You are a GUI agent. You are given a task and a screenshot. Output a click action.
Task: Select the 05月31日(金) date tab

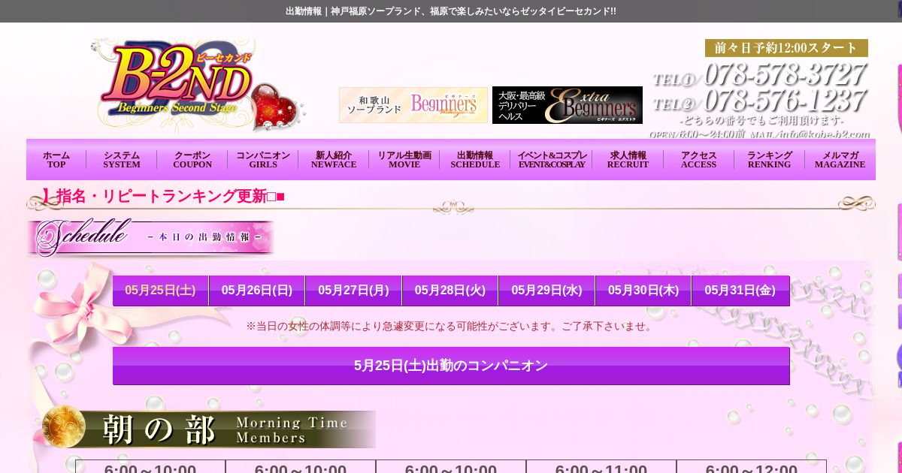[x=740, y=291]
